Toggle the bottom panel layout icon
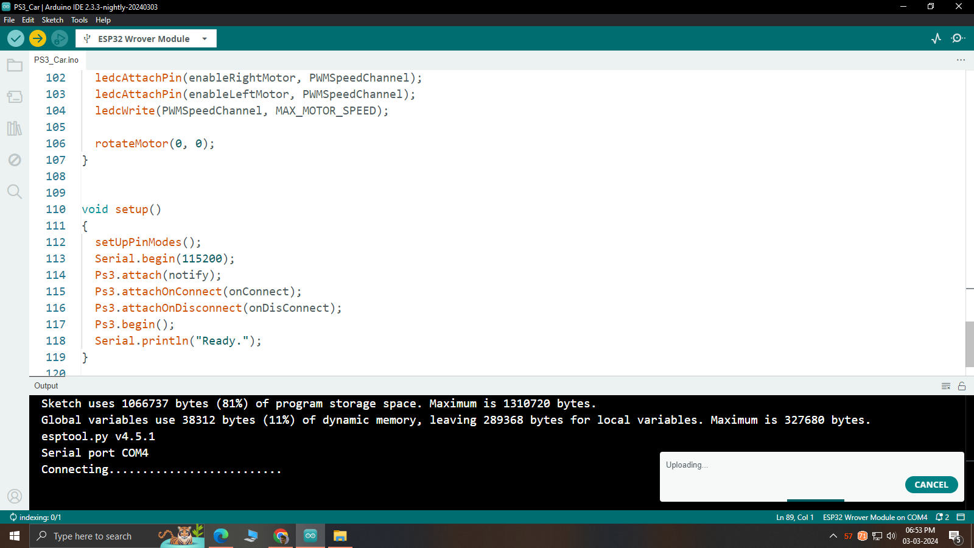The image size is (974, 548). pos(961,517)
